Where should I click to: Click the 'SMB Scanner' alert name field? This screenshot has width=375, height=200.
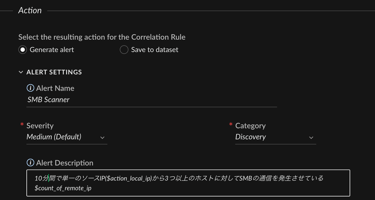[x=150, y=100]
